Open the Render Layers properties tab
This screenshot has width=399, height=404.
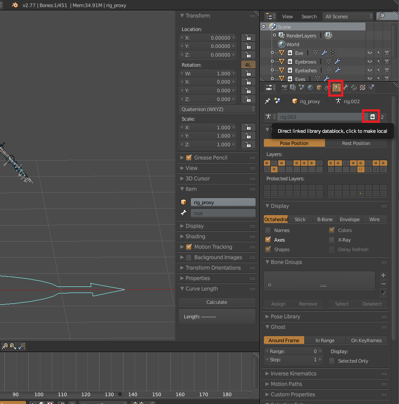pyautogui.click(x=293, y=88)
